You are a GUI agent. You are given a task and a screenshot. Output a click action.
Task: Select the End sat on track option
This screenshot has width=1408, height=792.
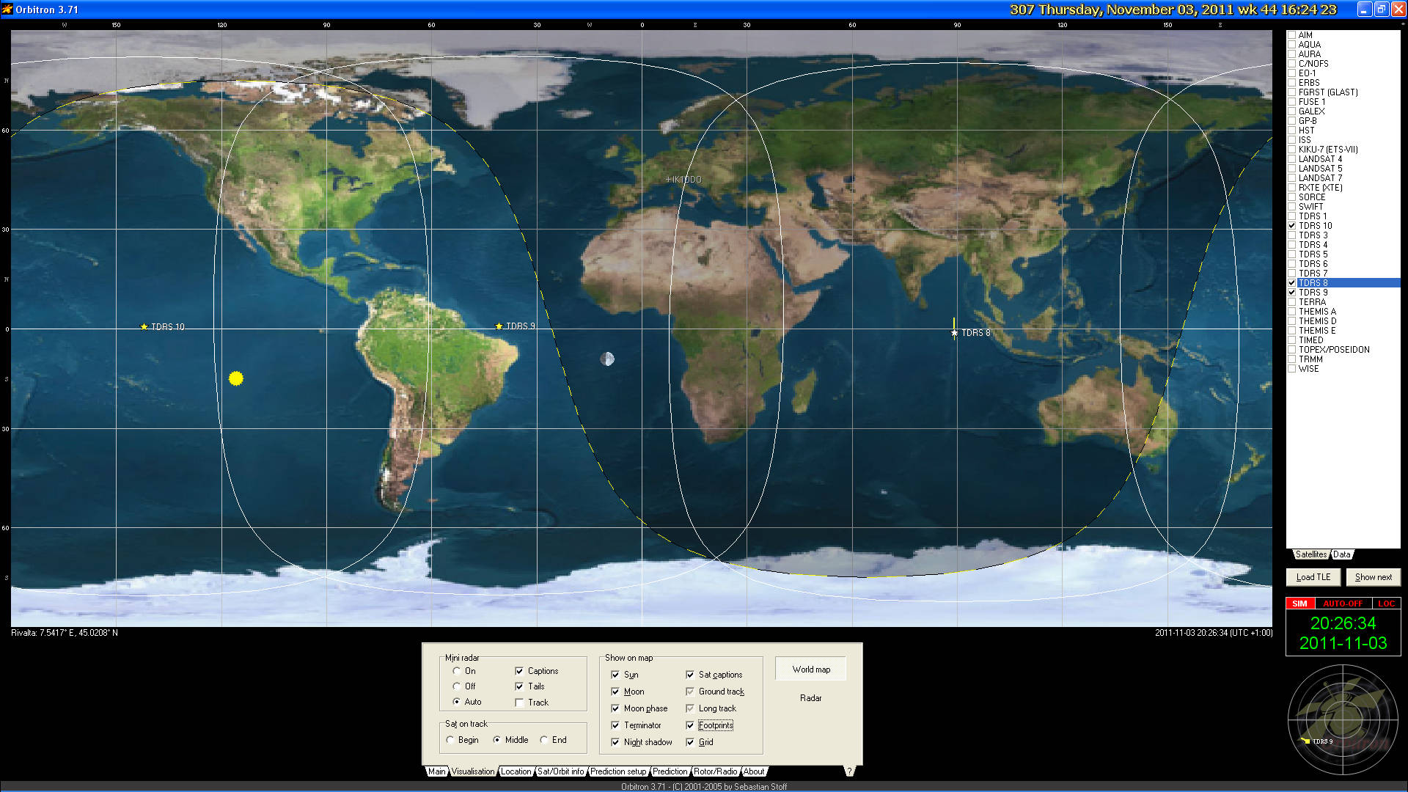click(x=544, y=740)
